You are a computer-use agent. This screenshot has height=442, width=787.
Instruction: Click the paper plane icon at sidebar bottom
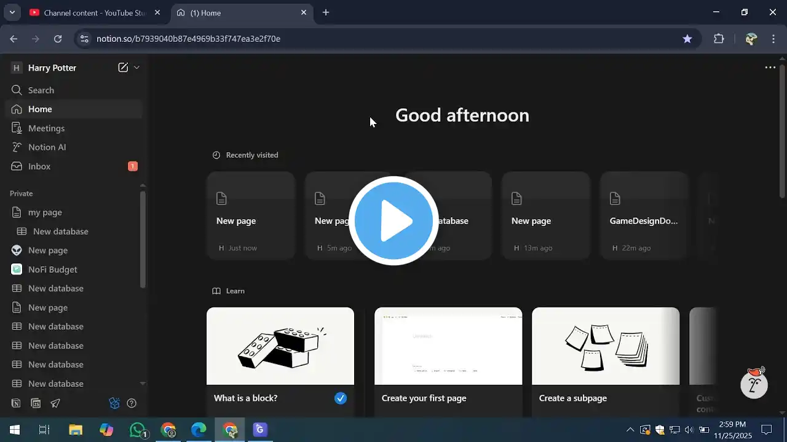[55, 403]
